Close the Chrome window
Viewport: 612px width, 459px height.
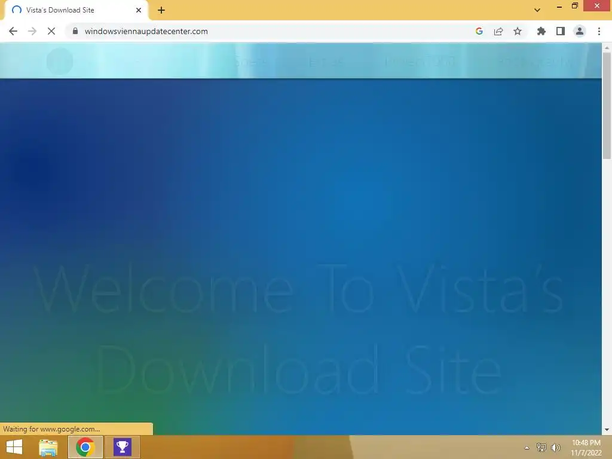click(x=597, y=6)
